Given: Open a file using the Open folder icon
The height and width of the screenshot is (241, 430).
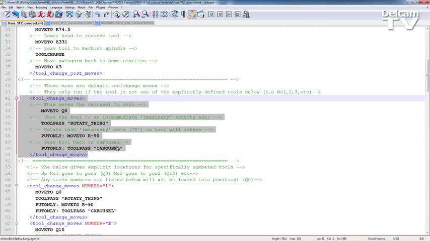Looking at the screenshot, I should point(15,14).
